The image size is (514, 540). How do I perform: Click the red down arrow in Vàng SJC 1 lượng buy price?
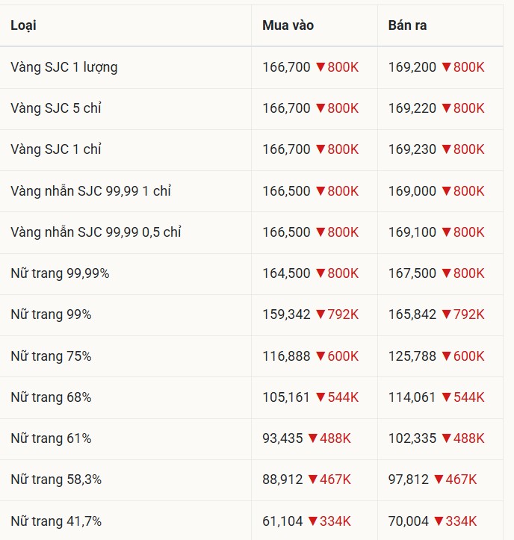tap(321, 67)
